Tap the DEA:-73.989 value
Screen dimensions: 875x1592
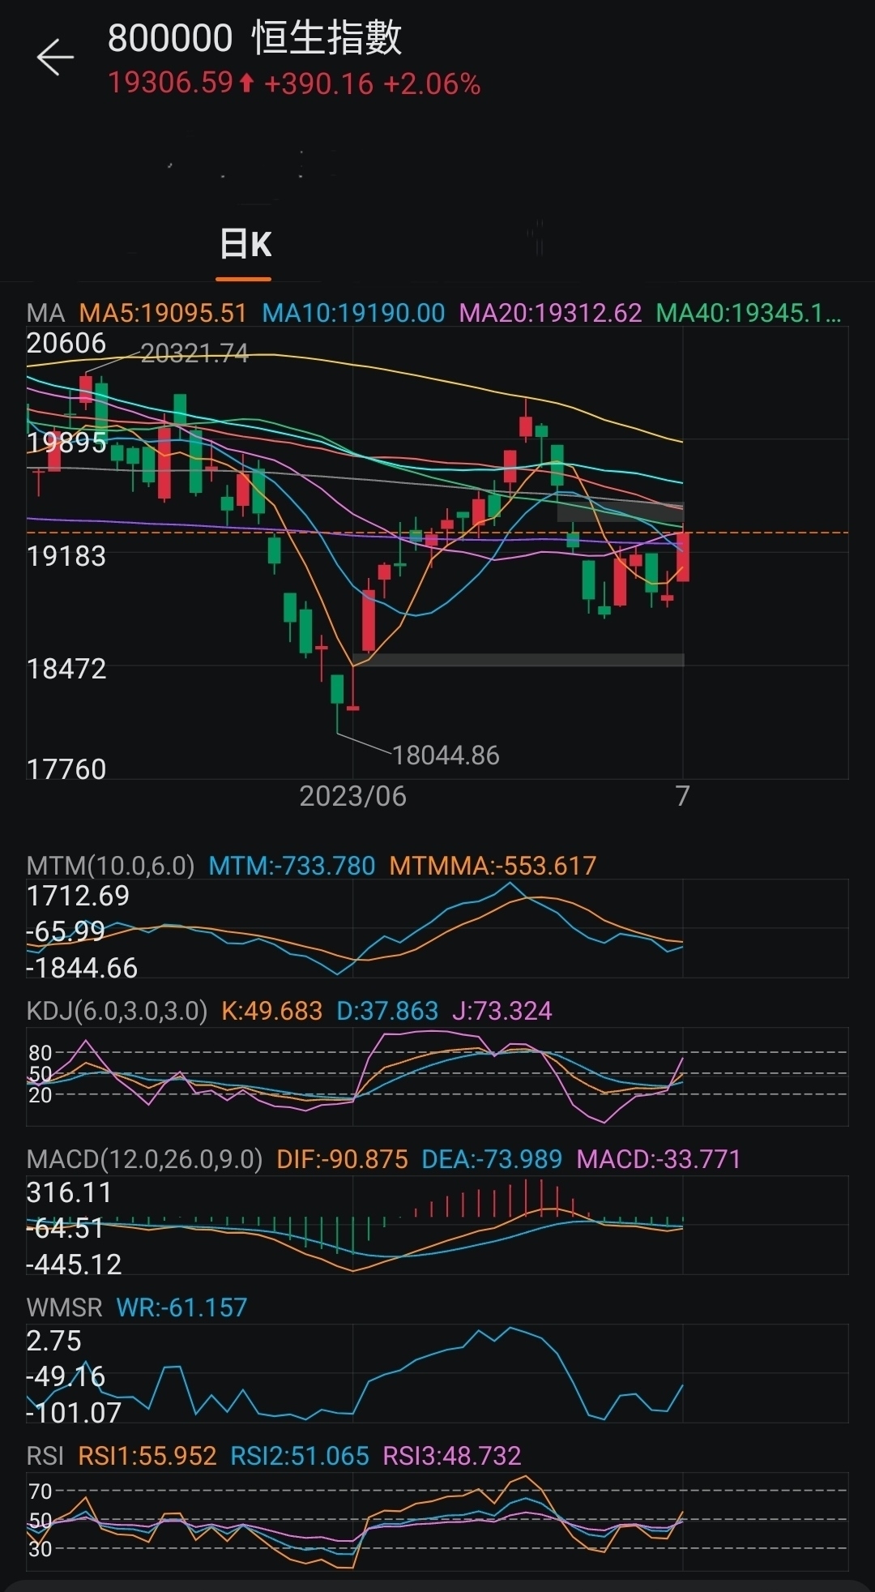(492, 1159)
